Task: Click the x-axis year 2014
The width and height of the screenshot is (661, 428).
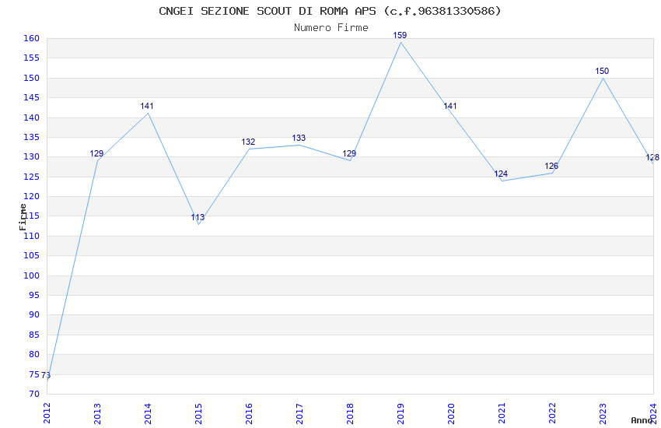Action: [148, 413]
